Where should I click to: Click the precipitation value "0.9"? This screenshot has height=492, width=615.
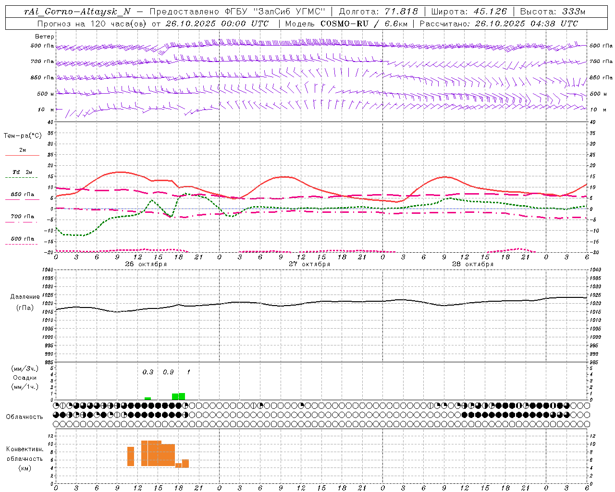click(168, 372)
